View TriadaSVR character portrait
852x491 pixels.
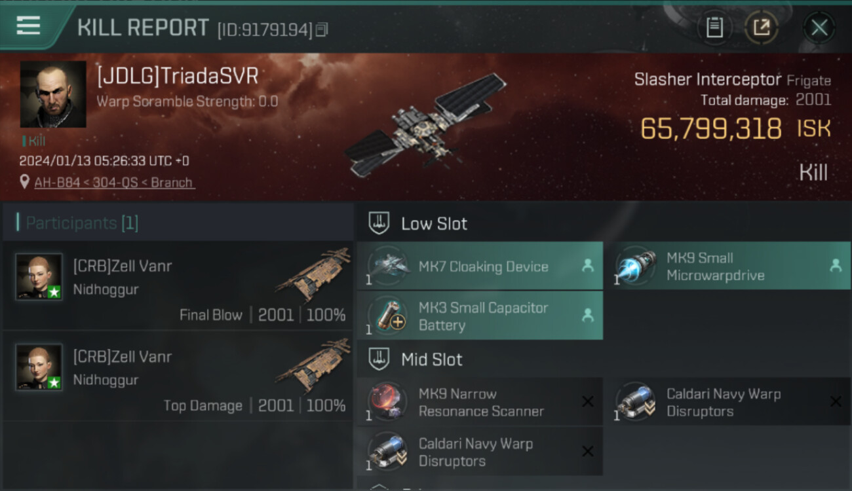53,94
